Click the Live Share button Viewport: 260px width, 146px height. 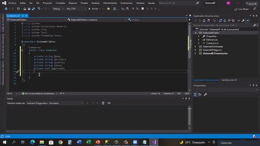click(x=242, y=9)
